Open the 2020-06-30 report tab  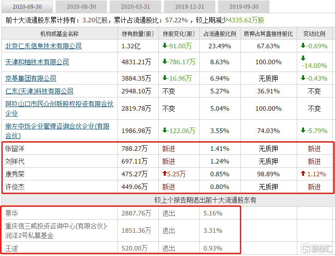tap(81, 7)
